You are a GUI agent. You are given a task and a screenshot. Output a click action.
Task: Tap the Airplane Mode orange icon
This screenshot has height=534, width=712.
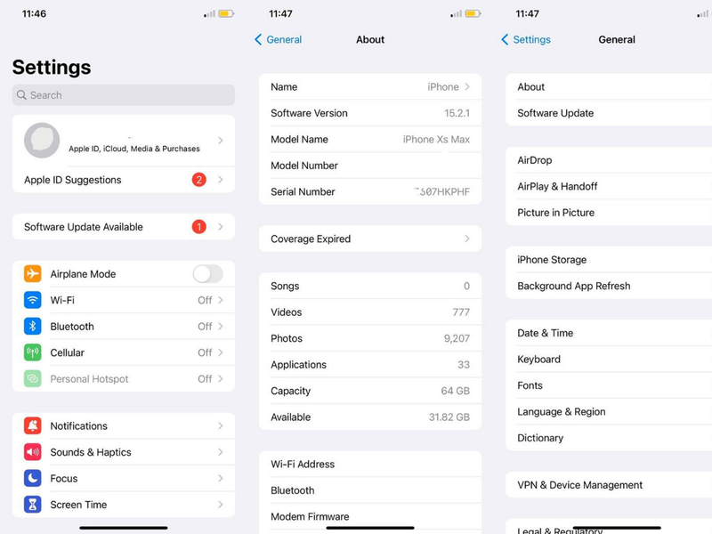pos(33,274)
